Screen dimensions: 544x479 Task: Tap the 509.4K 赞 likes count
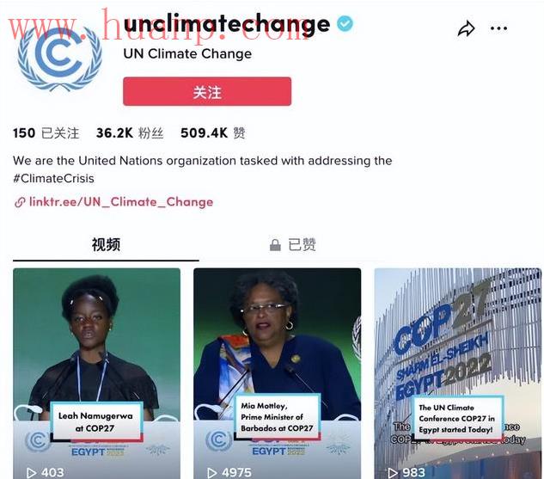click(212, 133)
